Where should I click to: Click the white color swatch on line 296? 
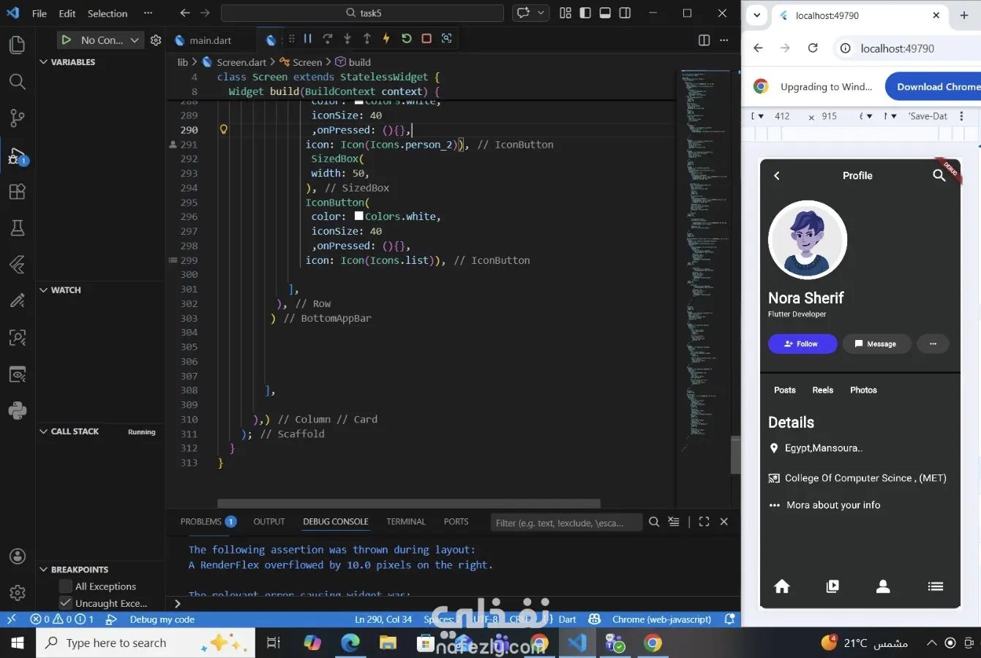click(x=359, y=216)
